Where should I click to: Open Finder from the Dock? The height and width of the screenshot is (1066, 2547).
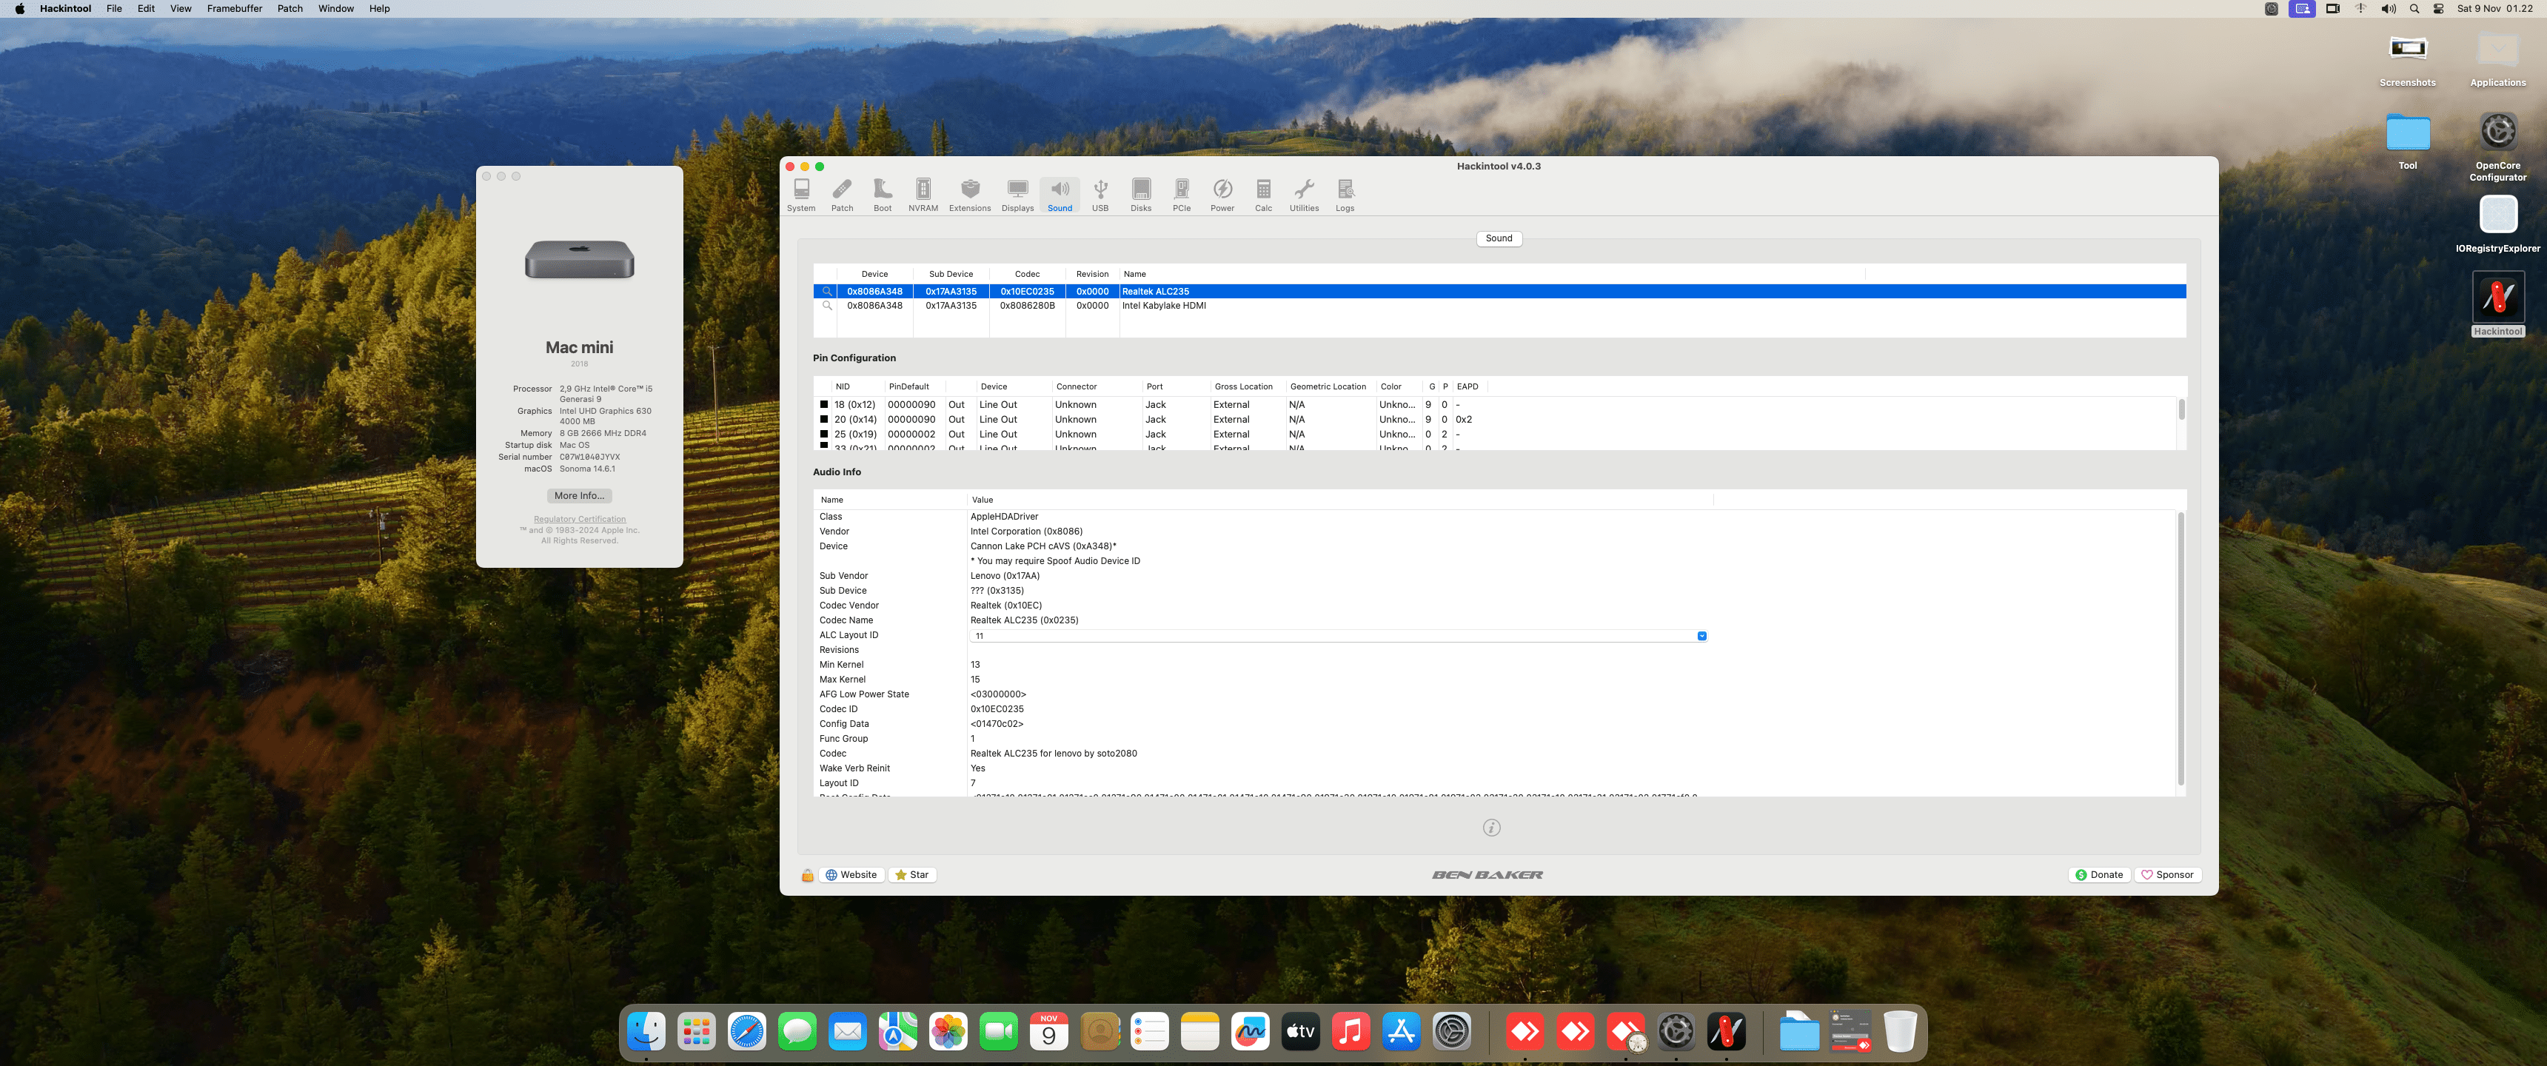[x=646, y=1033]
